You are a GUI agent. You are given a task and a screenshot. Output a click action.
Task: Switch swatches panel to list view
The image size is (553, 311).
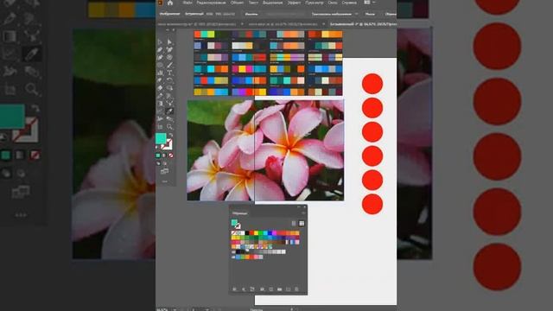(294, 223)
